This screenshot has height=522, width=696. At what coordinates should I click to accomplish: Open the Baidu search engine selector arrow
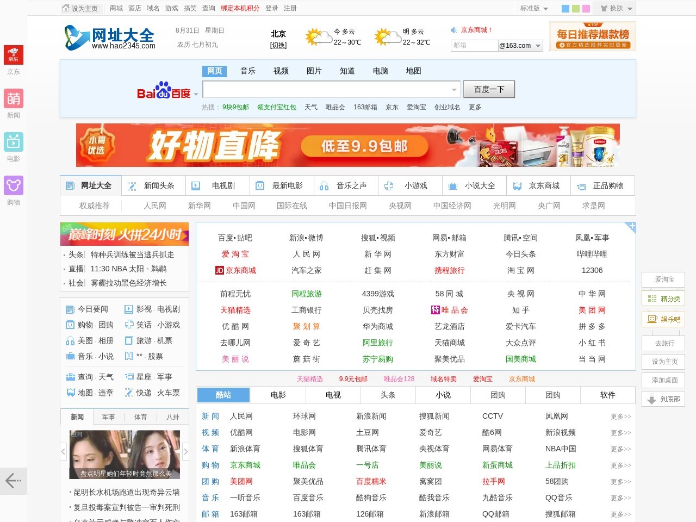point(196,95)
